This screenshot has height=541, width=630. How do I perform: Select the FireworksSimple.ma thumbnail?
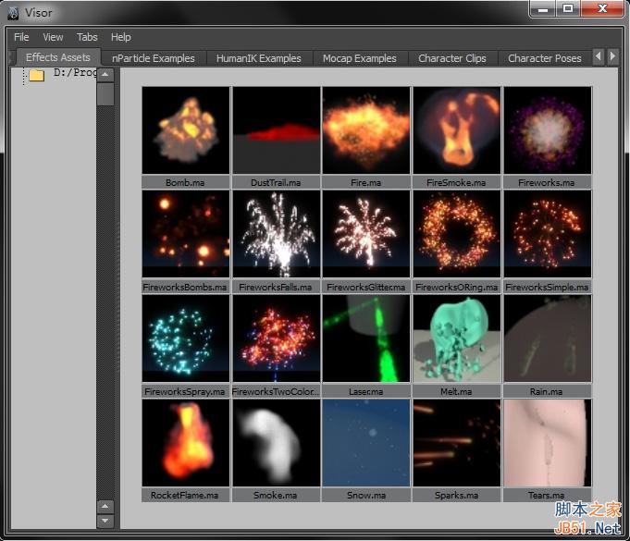(x=548, y=234)
